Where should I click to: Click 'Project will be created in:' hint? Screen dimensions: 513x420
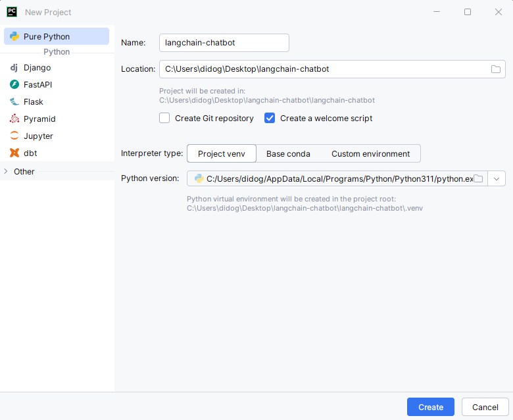[x=202, y=91]
